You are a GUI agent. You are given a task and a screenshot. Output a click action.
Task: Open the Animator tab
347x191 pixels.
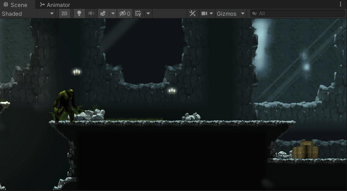coord(55,5)
